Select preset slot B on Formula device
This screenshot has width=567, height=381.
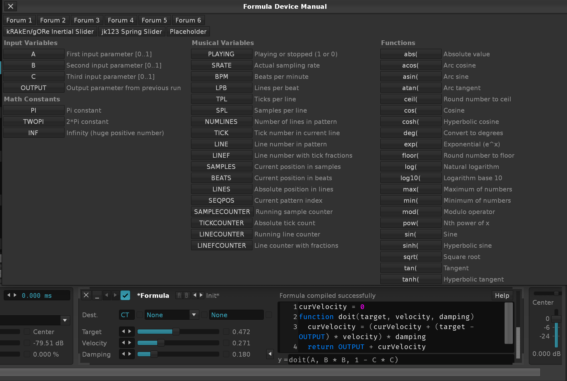point(186,295)
